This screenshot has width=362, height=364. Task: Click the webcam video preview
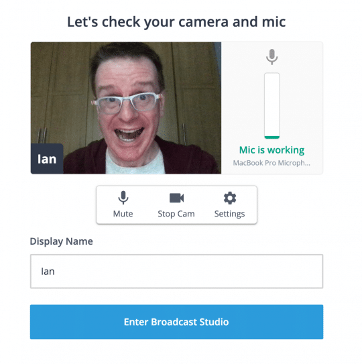pyautogui.click(x=126, y=108)
